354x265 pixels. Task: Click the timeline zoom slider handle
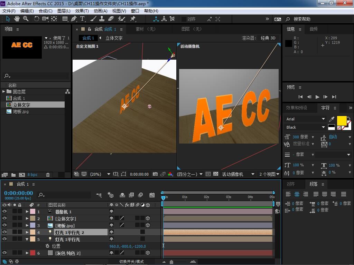coord(171,262)
